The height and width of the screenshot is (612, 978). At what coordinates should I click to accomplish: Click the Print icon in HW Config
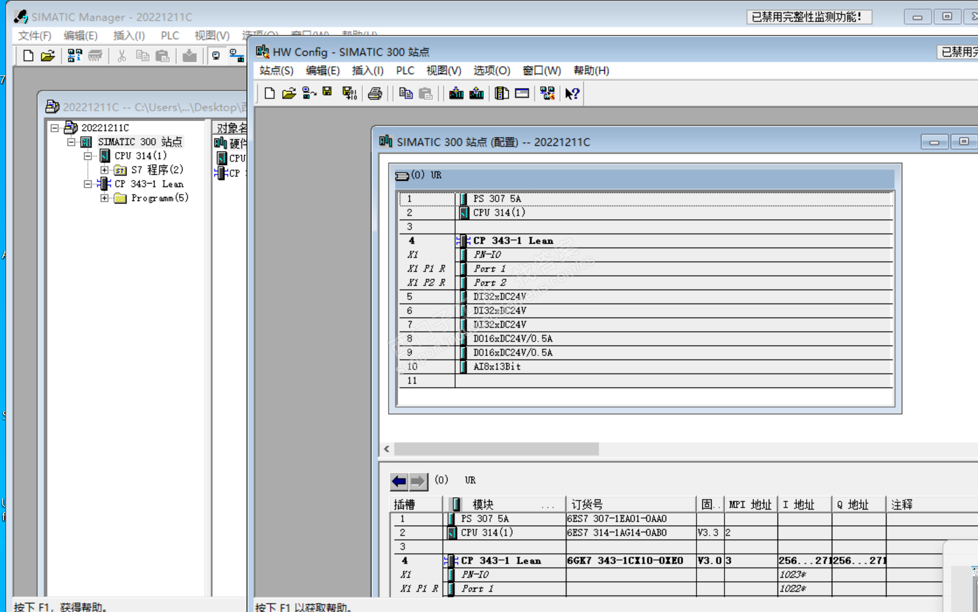[375, 93]
